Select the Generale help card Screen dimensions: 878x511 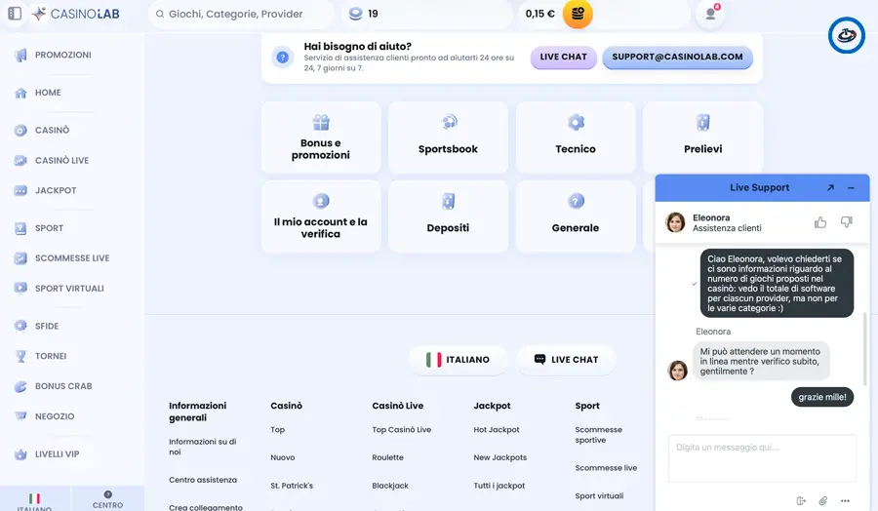click(x=576, y=216)
